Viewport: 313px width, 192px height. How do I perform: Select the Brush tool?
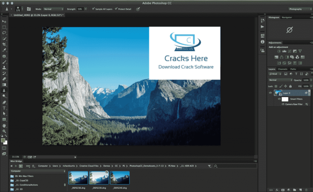4,62
